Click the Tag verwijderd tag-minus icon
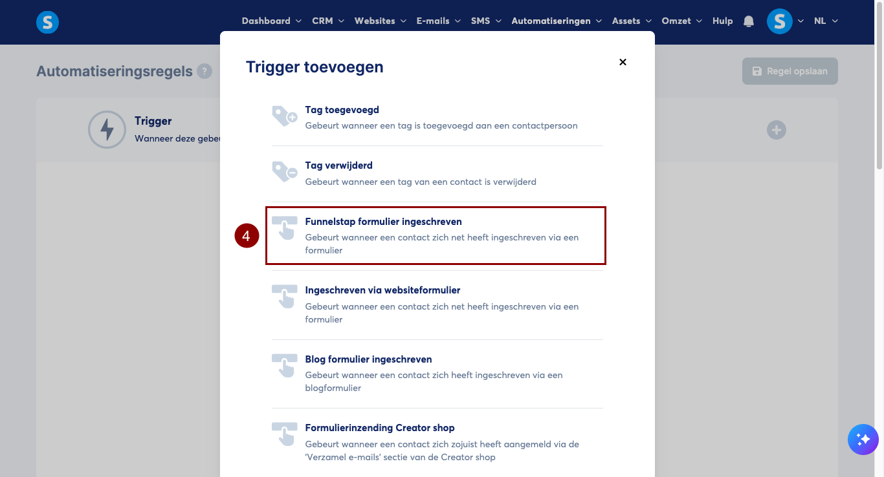The image size is (884, 477). coord(284,173)
